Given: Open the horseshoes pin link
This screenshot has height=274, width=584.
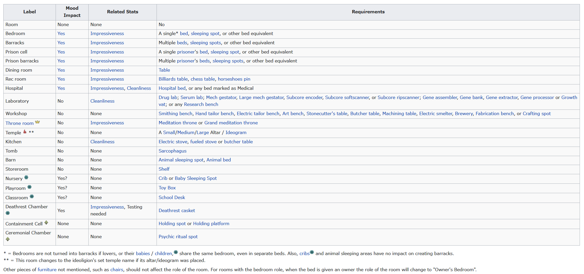Looking at the screenshot, I should point(234,79).
